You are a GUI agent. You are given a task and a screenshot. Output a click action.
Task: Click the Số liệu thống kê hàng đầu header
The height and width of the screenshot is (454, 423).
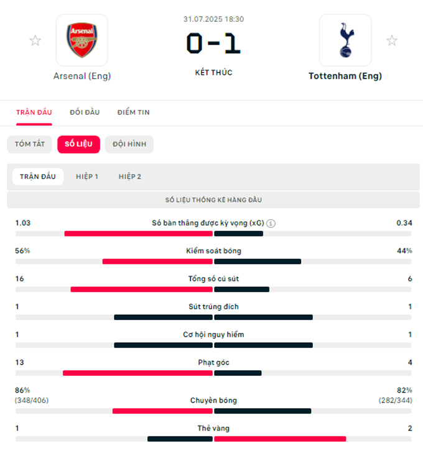pyautogui.click(x=213, y=200)
